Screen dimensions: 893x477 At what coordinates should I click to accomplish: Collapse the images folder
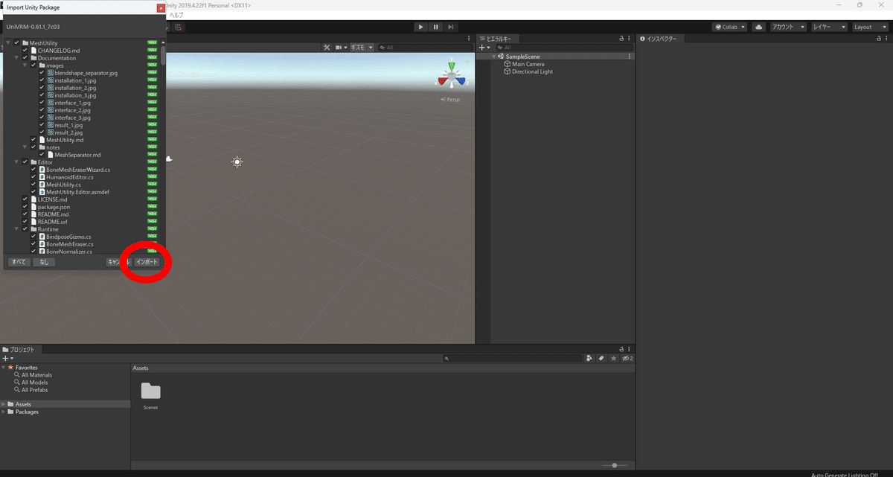click(x=24, y=65)
